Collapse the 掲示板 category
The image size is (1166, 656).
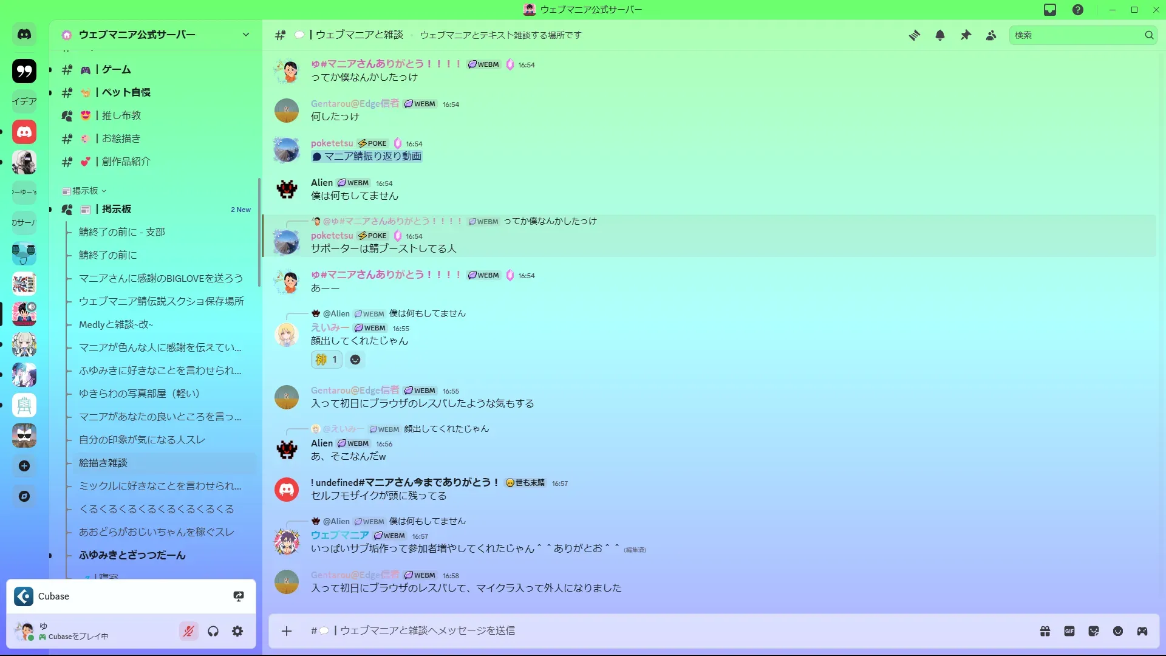(84, 191)
